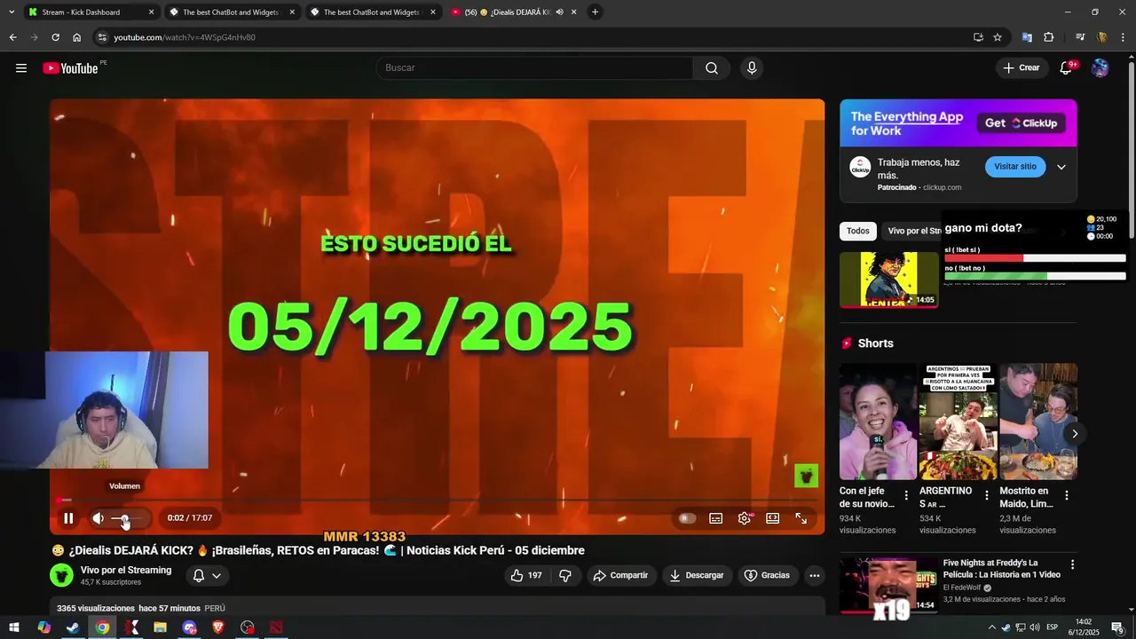The image size is (1136, 639).
Task: Like the video with 197 likes
Action: click(525, 575)
